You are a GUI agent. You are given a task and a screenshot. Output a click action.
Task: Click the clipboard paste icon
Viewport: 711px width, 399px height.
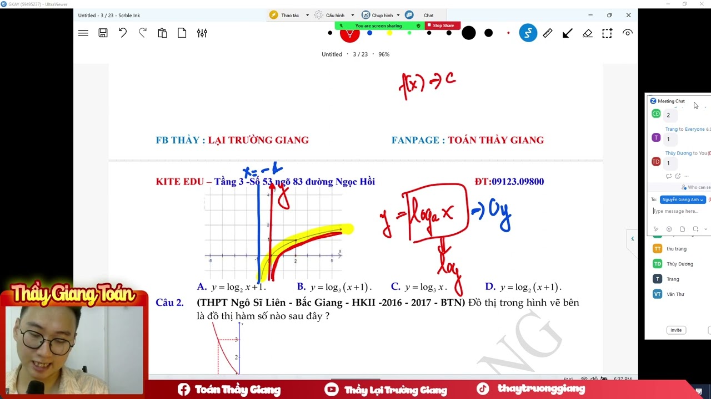(162, 33)
